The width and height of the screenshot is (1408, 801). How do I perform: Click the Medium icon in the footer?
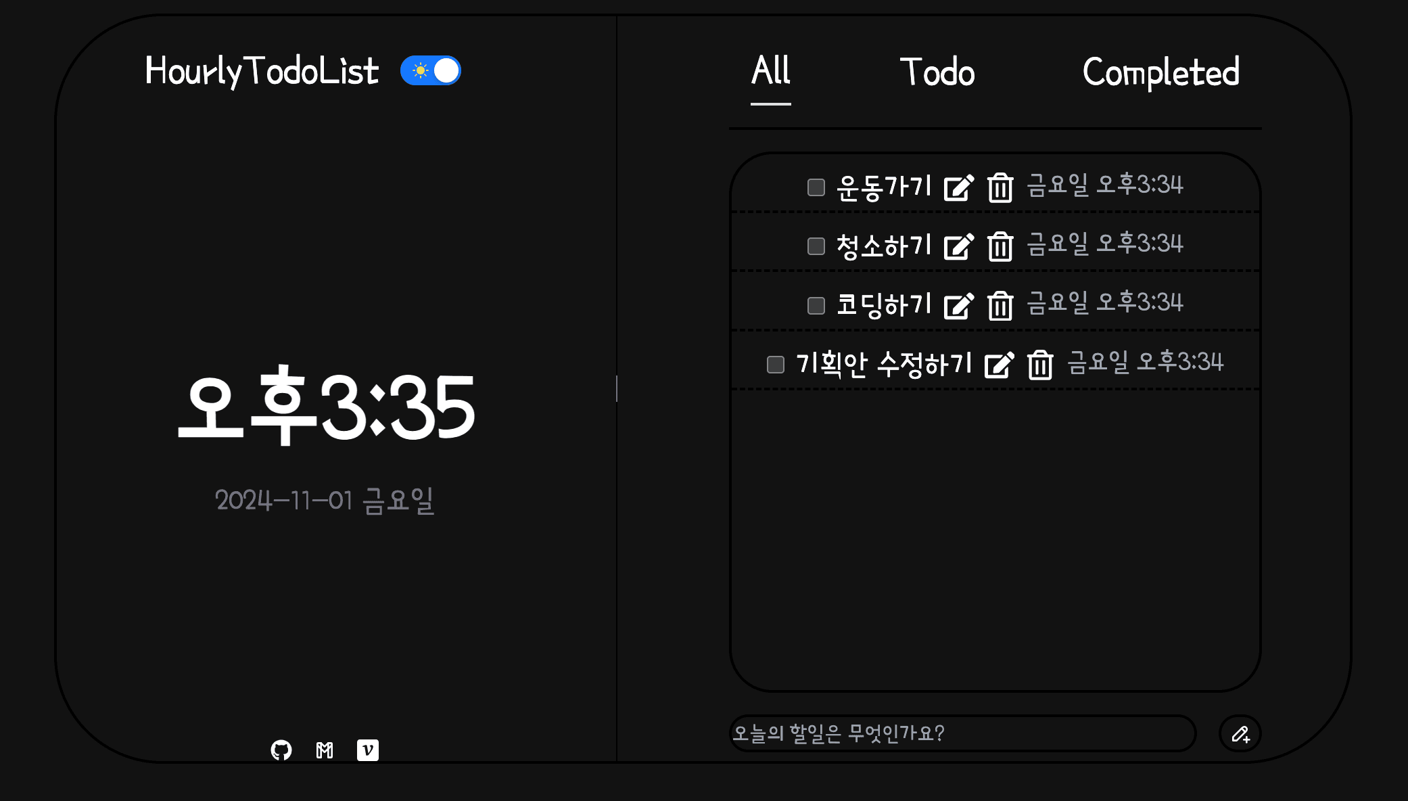click(323, 750)
